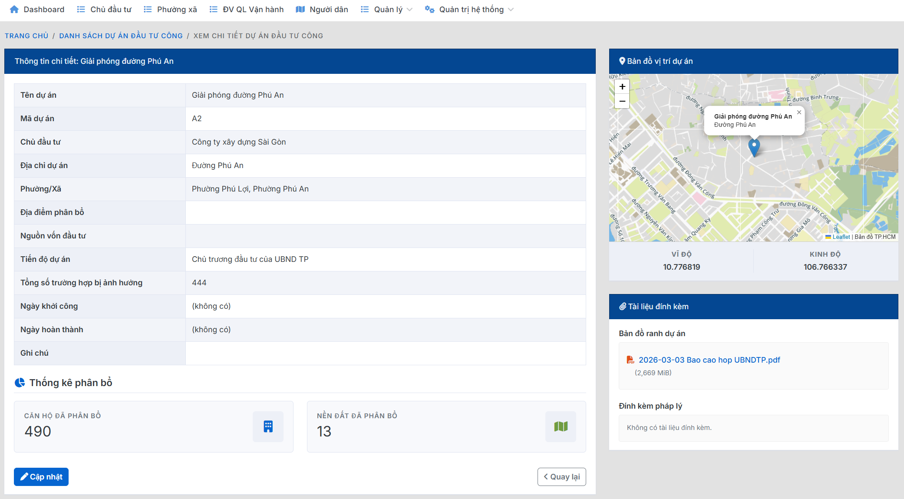Click the longitude value 106.766337
904x499 pixels.
tap(825, 267)
